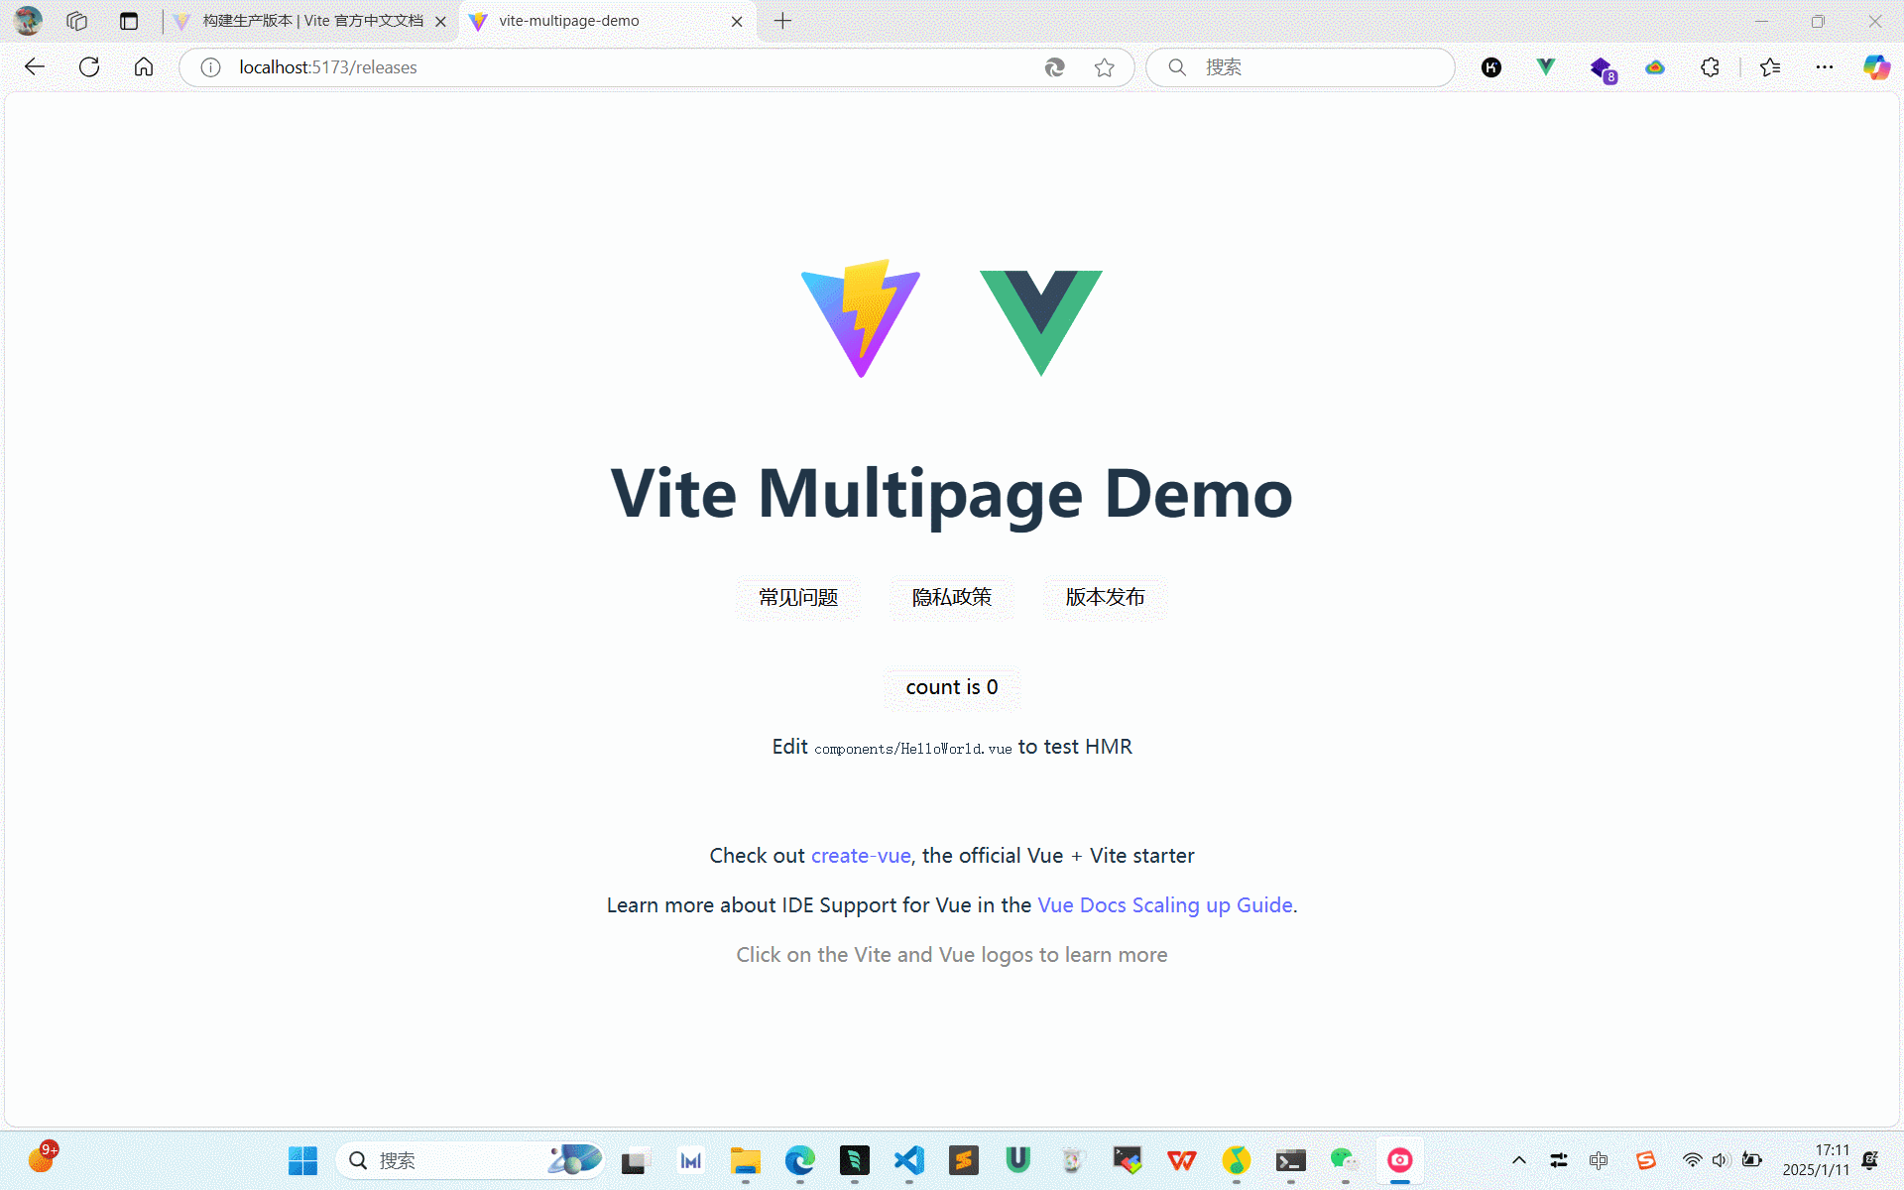Open the green U app on taskbar

click(1018, 1160)
